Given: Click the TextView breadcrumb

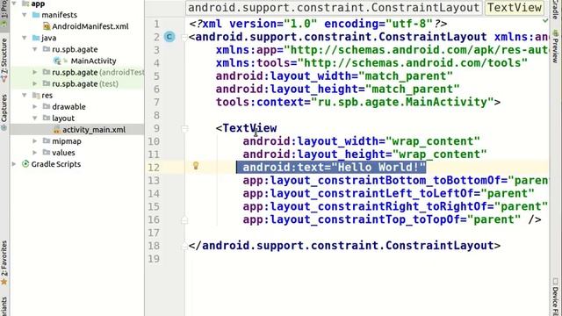Looking at the screenshot, I should tap(515, 7).
